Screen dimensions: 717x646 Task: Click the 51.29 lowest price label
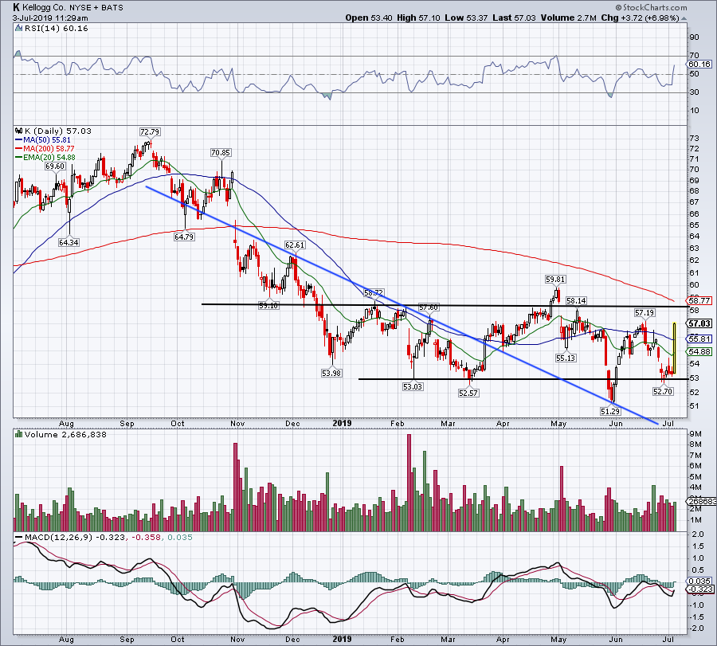pyautogui.click(x=610, y=412)
